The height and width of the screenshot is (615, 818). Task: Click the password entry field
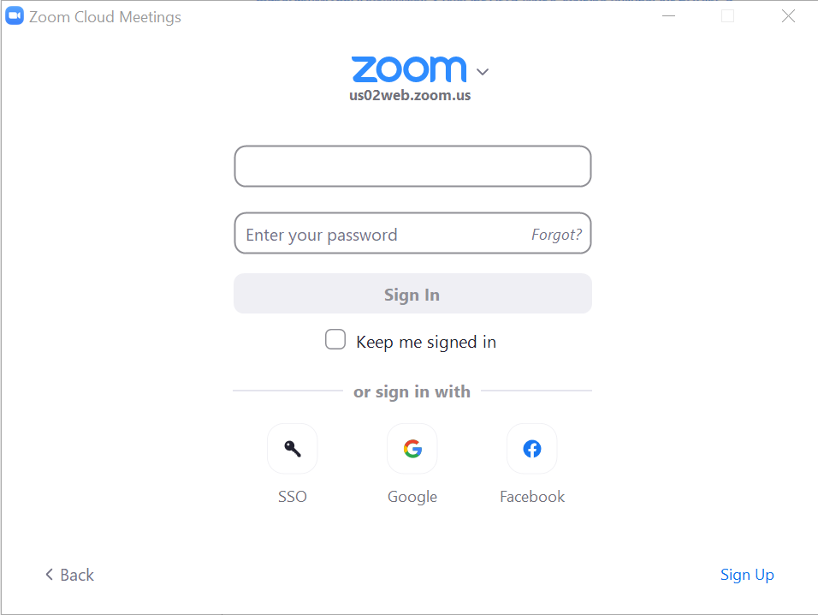(385, 233)
